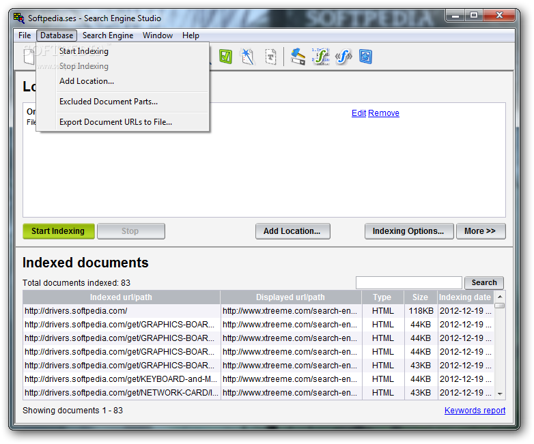This screenshot has width=534, height=444.
Task: Open the Search Engine menu
Action: click(108, 35)
